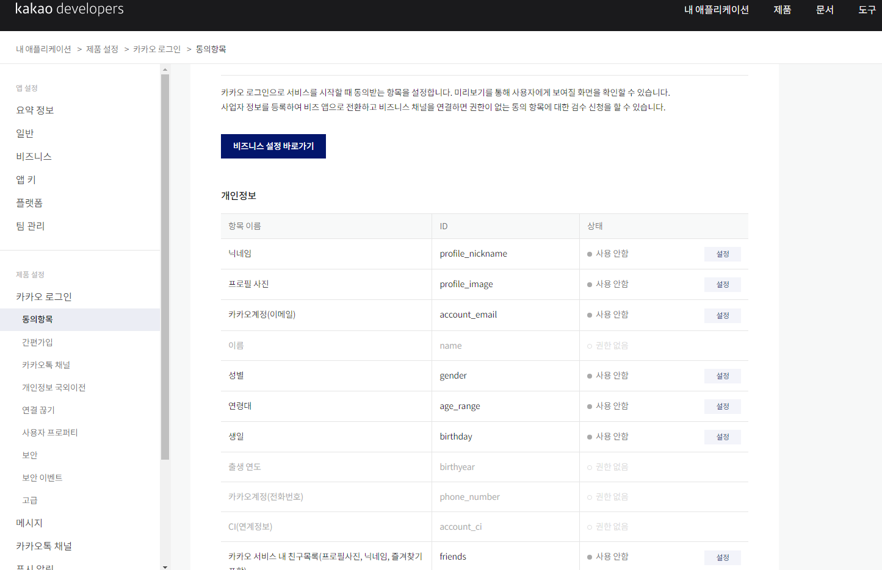Viewport: 882px width, 570px height.
Task: Open 일반 in app settings sidebar
Action: (x=25, y=134)
